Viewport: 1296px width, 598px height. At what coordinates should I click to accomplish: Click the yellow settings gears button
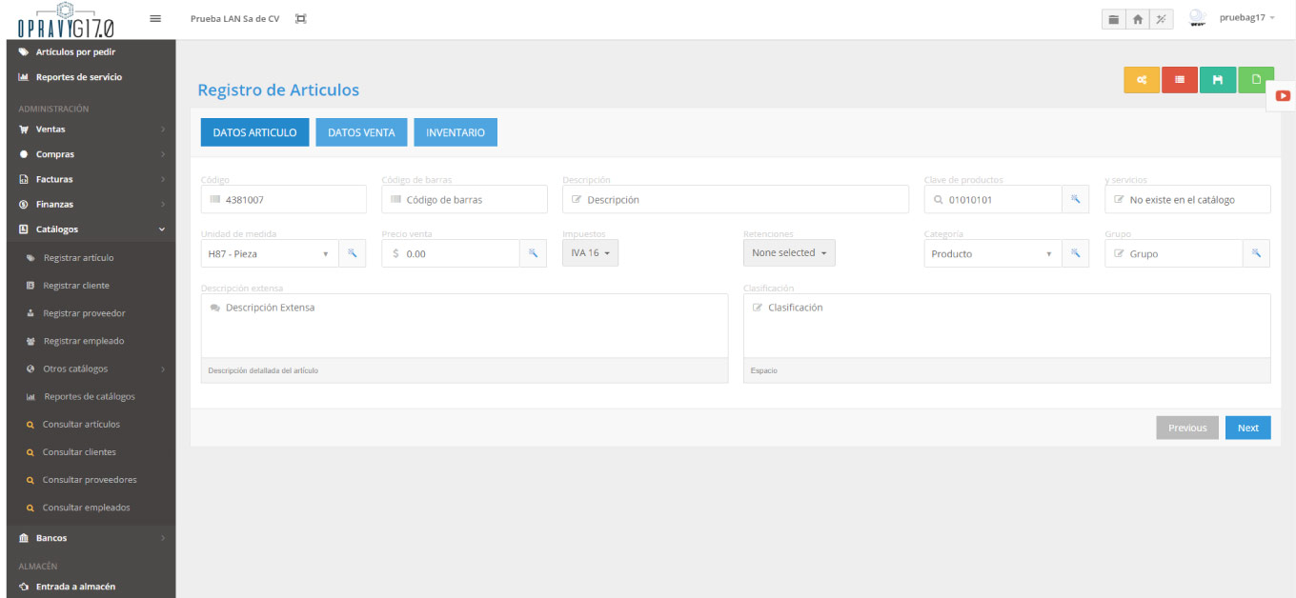[x=1142, y=80]
